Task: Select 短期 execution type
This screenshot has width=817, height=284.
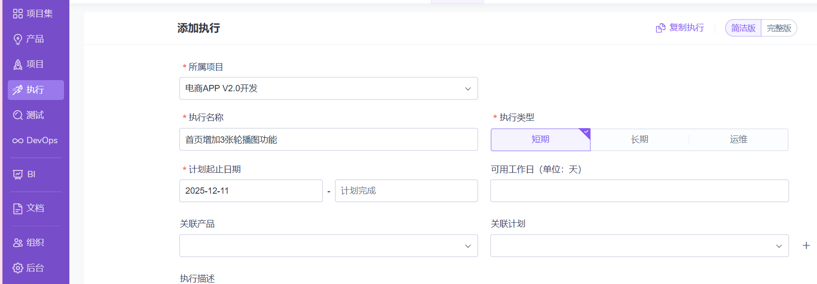Action: (x=540, y=139)
